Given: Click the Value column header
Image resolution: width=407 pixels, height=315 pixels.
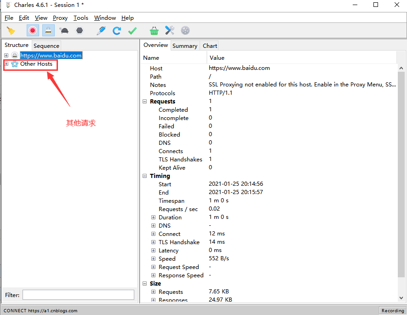Looking at the screenshot, I should 302,57.
